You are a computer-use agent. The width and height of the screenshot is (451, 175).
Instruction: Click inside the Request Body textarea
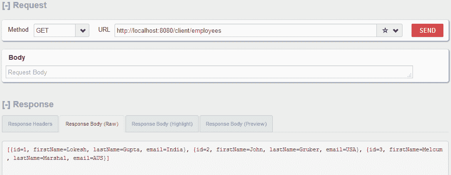pyautogui.click(x=209, y=72)
